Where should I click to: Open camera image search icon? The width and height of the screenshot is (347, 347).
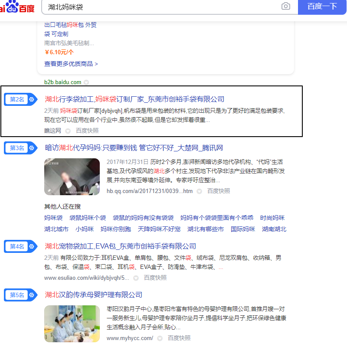286,6
